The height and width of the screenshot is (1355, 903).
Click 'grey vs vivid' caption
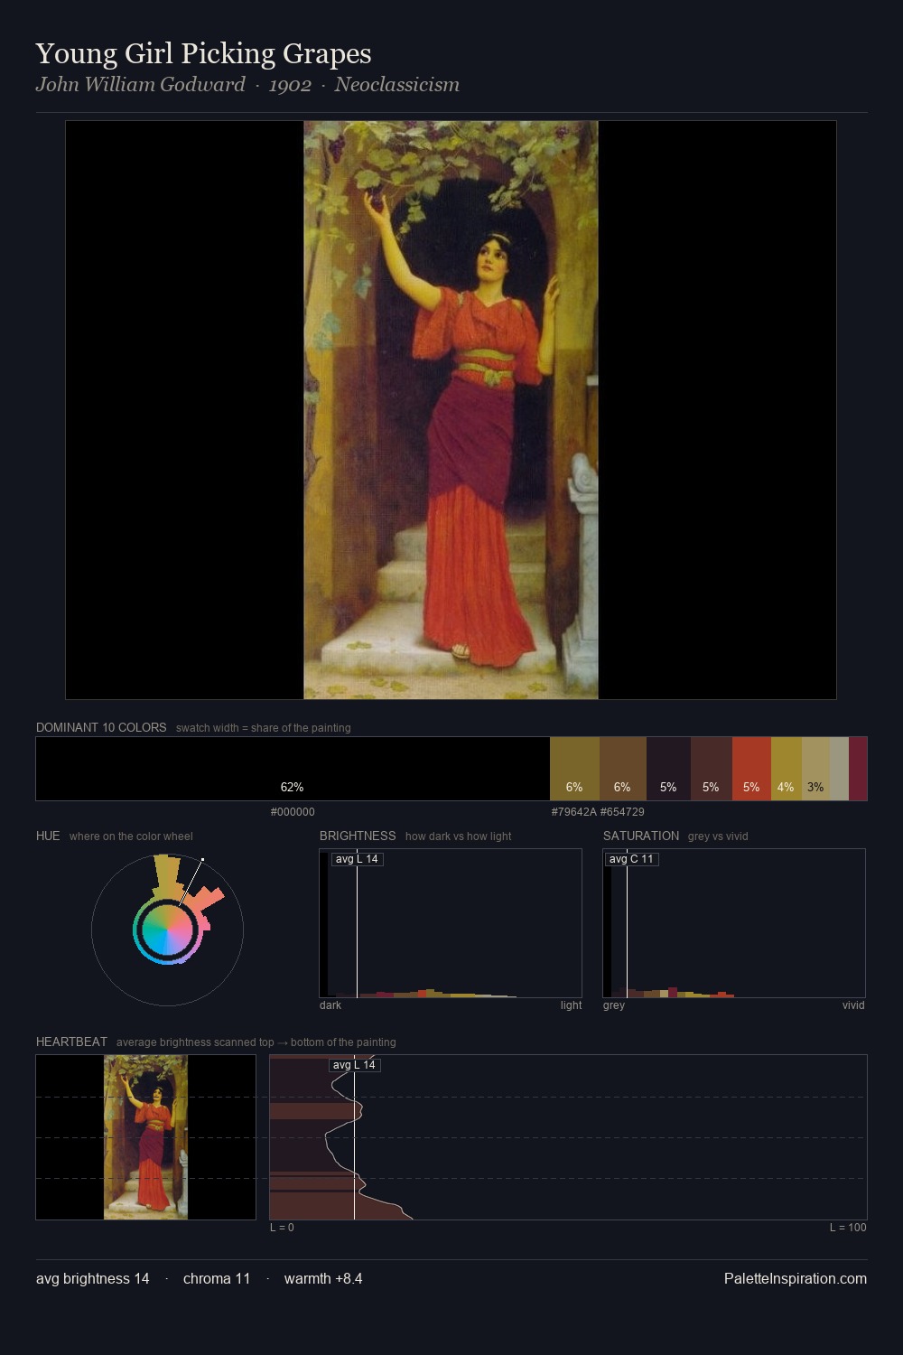point(718,836)
